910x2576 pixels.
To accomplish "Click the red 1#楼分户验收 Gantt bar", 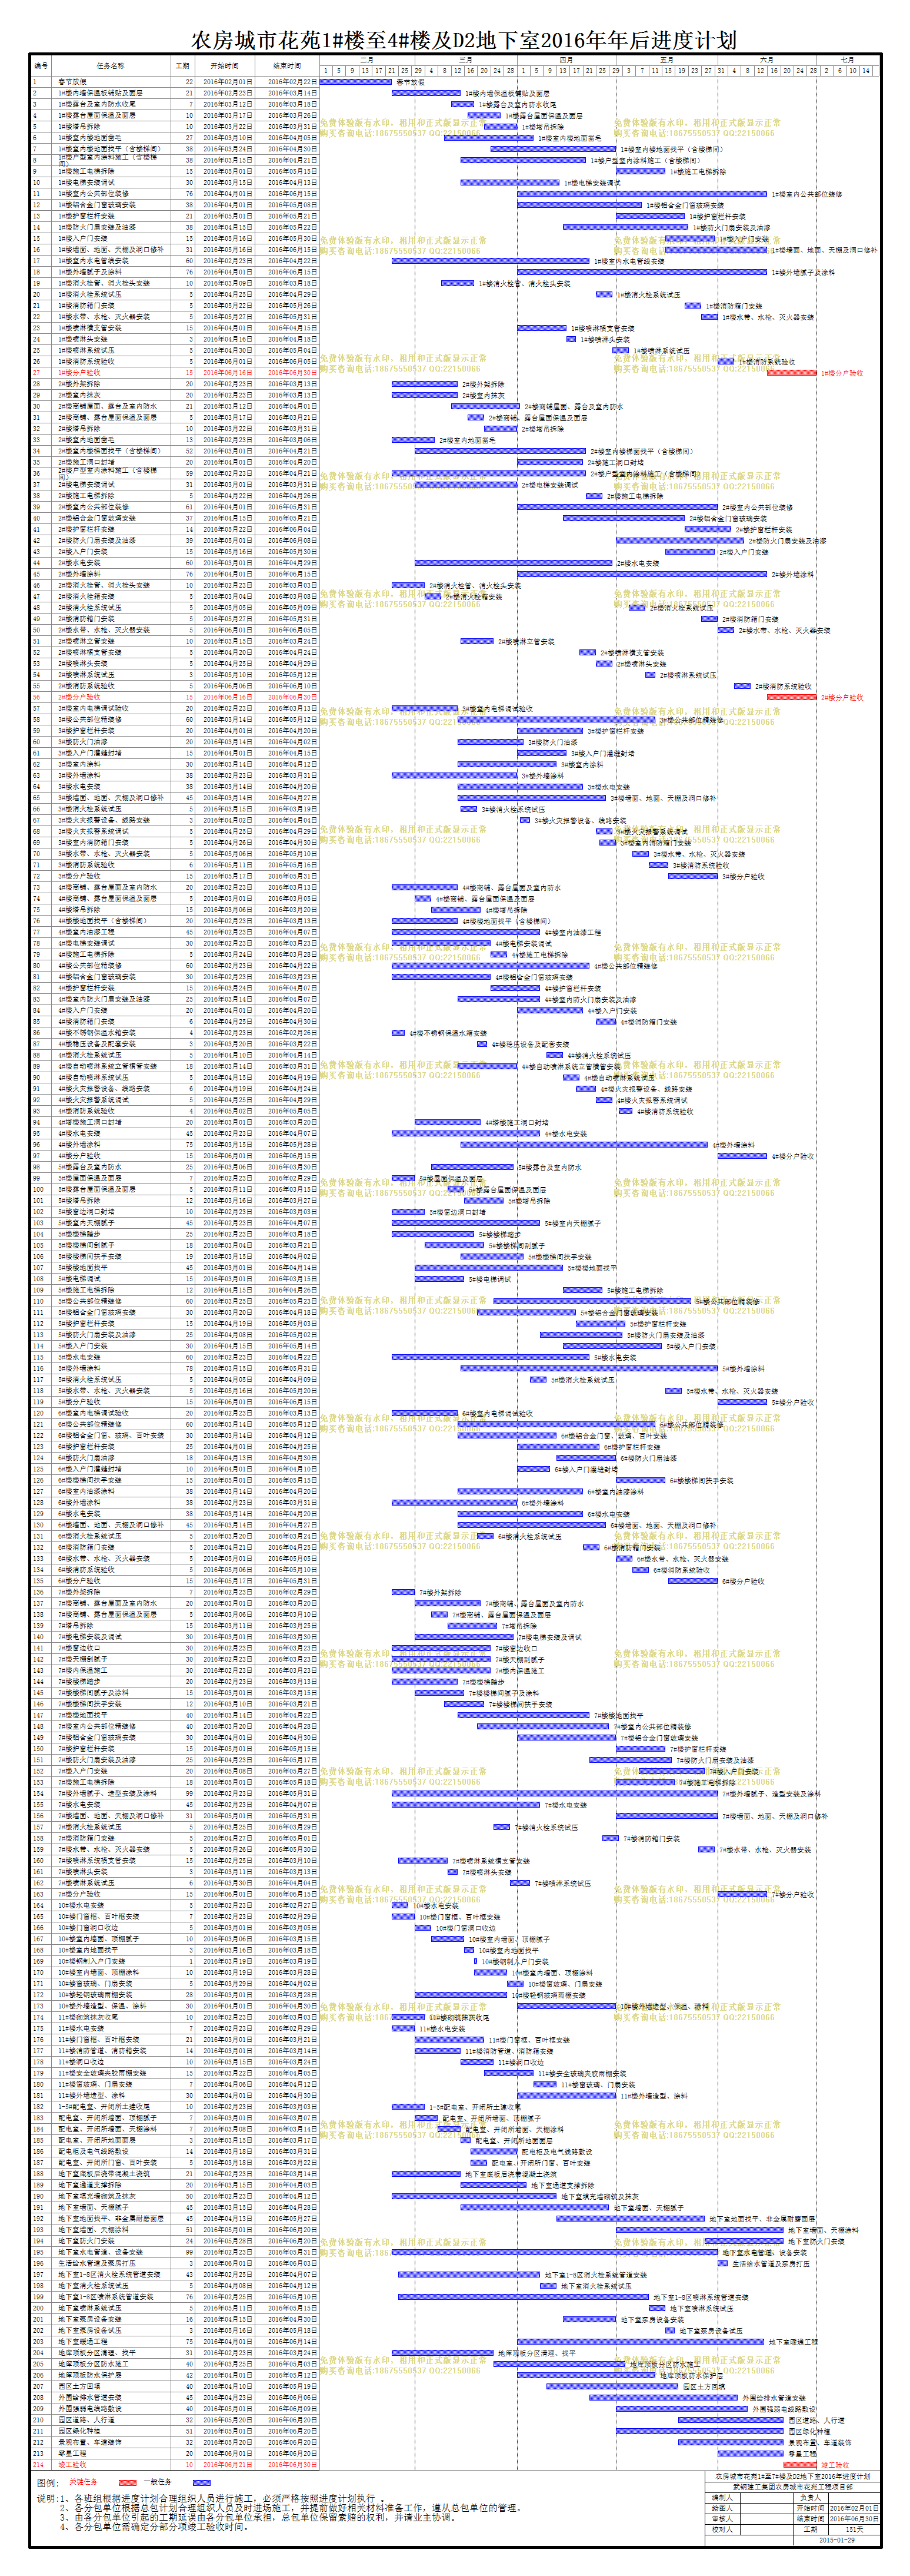I will (x=791, y=373).
